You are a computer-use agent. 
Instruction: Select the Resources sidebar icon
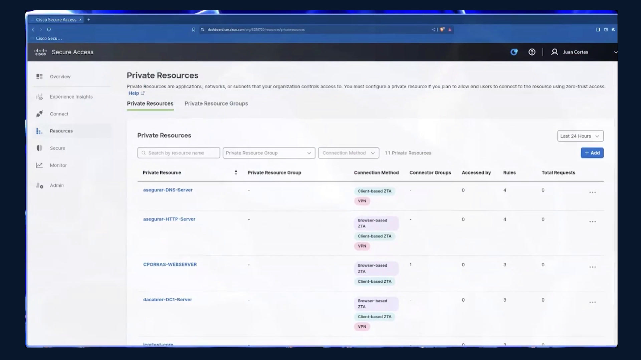point(39,131)
